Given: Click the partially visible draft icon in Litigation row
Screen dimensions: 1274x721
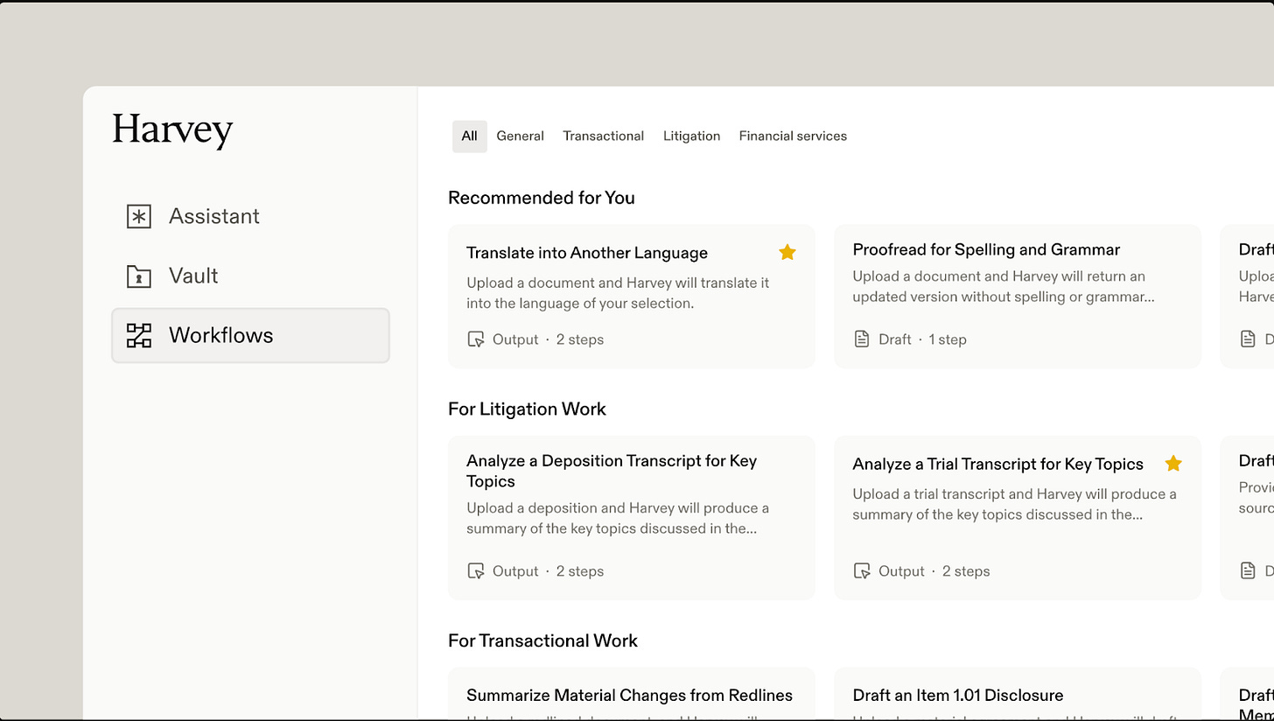Looking at the screenshot, I should coord(1248,570).
